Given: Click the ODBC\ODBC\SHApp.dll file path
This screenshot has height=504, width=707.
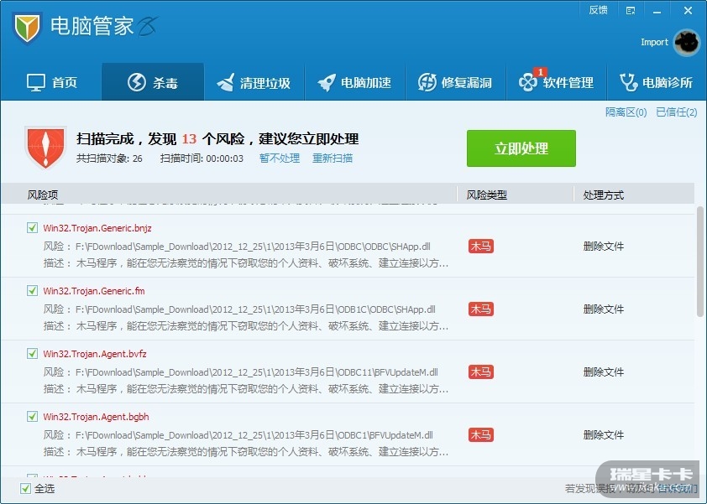Looking at the screenshot, I should [253, 247].
